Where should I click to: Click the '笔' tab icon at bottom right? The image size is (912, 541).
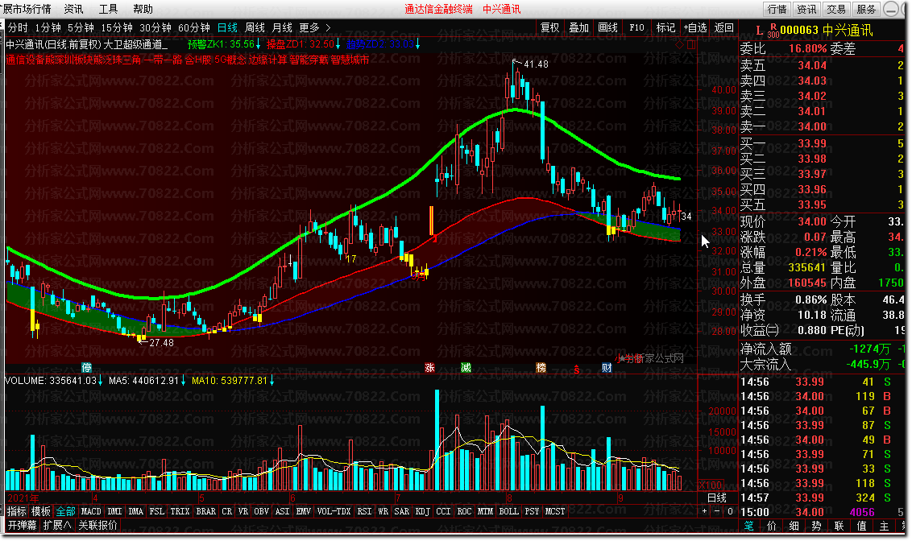(748, 526)
